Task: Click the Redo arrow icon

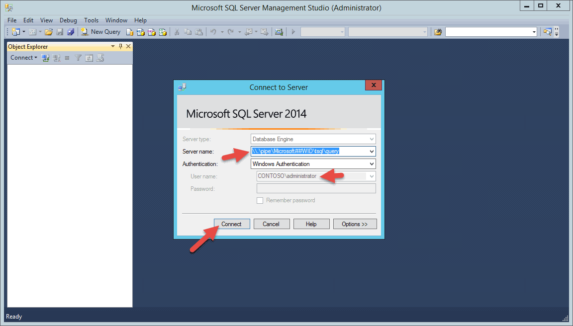Action: point(231,32)
